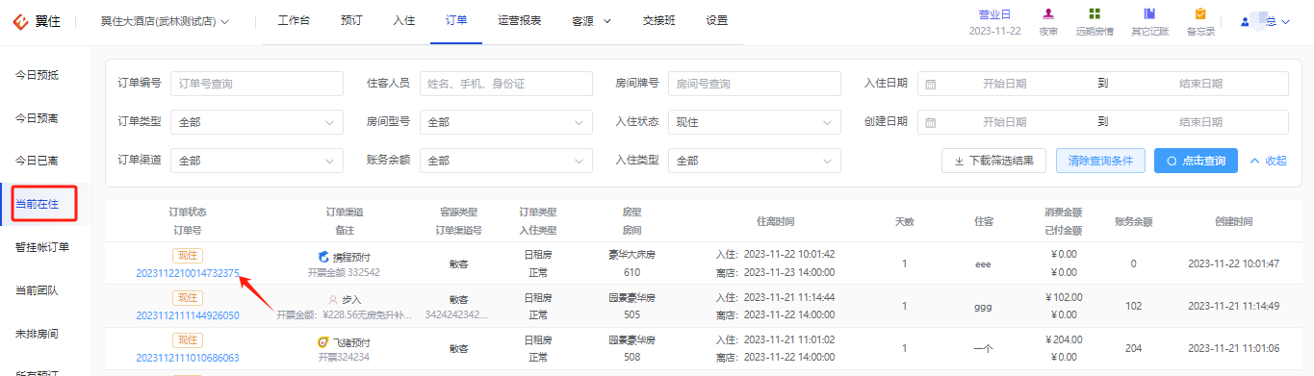Open the 交接班 tab
Image resolution: width=1314 pixels, height=376 pixels.
pos(659,20)
